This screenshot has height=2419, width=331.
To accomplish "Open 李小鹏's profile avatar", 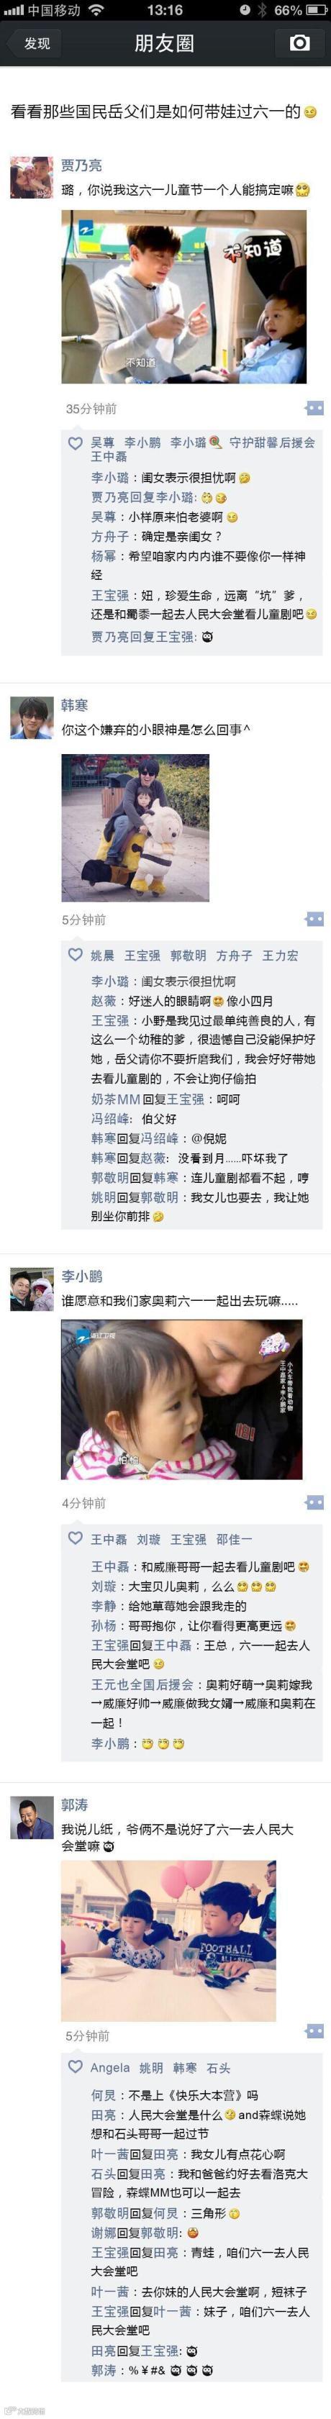I will (31, 1289).
